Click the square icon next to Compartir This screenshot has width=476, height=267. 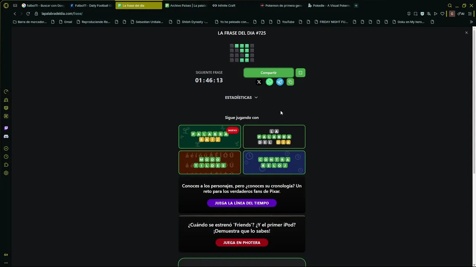(x=300, y=73)
